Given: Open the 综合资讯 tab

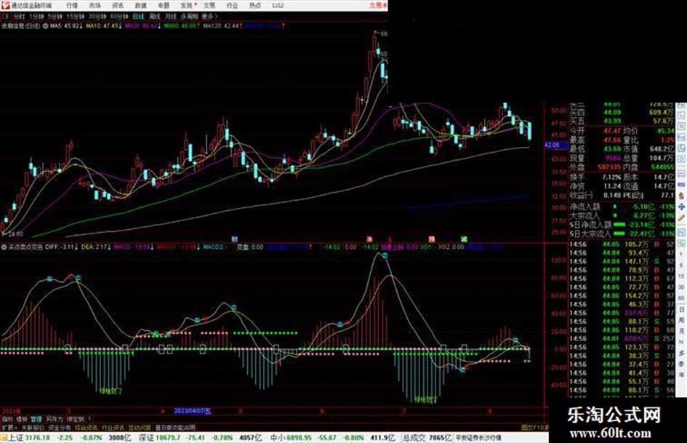Looking at the screenshot, I should coord(87,427).
